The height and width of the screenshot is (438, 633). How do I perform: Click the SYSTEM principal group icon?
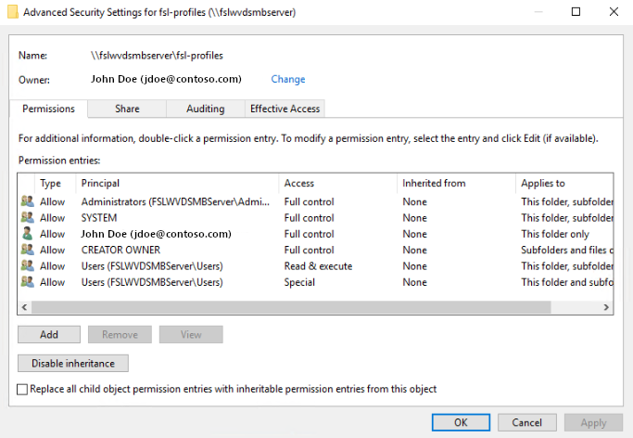point(26,217)
